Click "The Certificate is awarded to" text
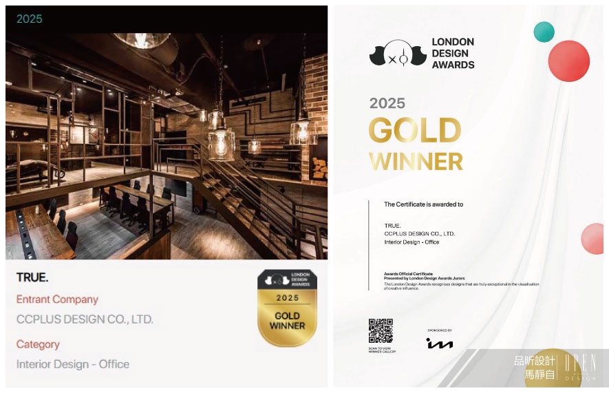Image resolution: width=609 pixels, height=393 pixels. tap(423, 204)
